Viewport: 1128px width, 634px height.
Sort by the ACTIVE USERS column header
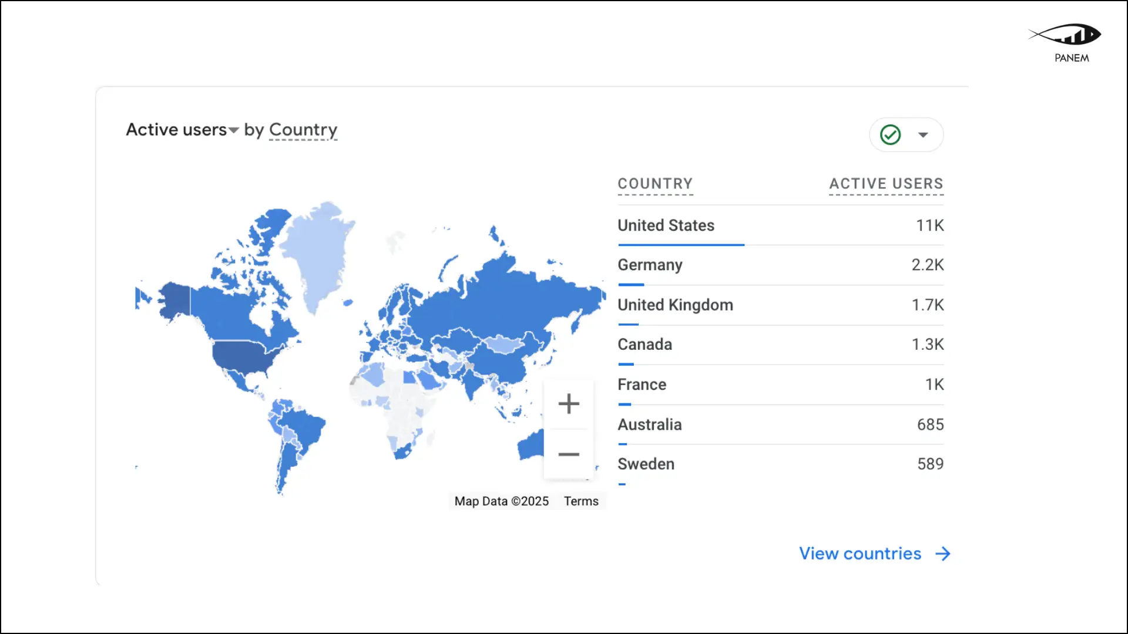886,184
